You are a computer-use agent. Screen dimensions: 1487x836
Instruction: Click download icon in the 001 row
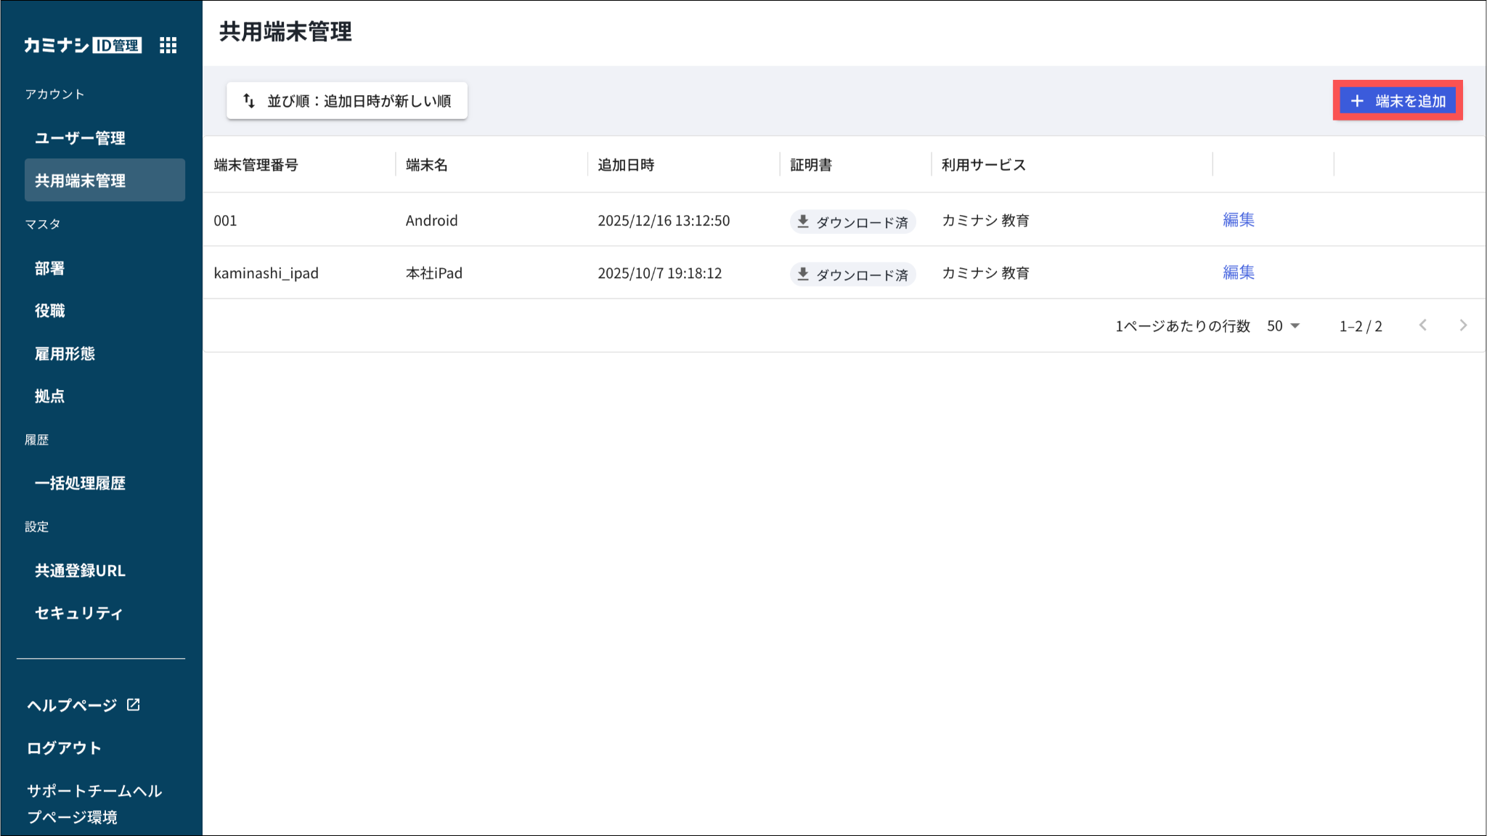802,221
